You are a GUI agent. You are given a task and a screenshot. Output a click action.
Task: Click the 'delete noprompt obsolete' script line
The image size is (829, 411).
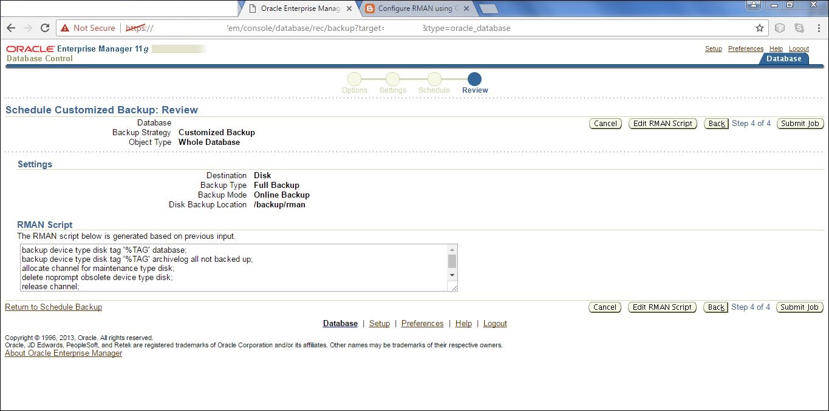pos(97,277)
